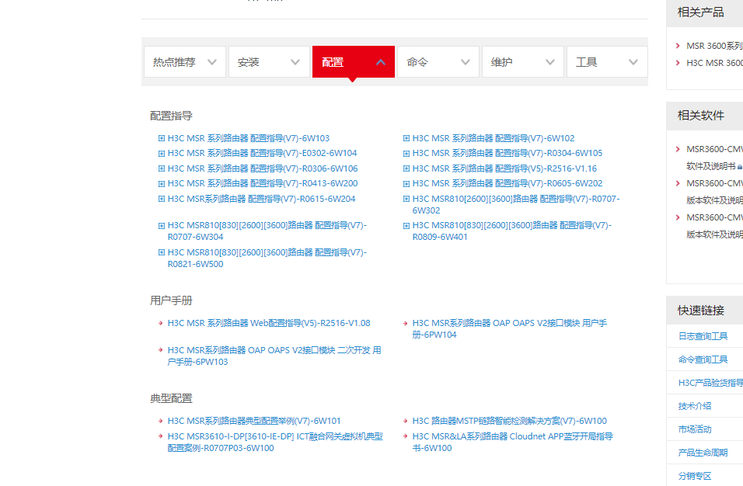
Task: Open H3C产品验货指导 quick link
Action: click(x=710, y=383)
